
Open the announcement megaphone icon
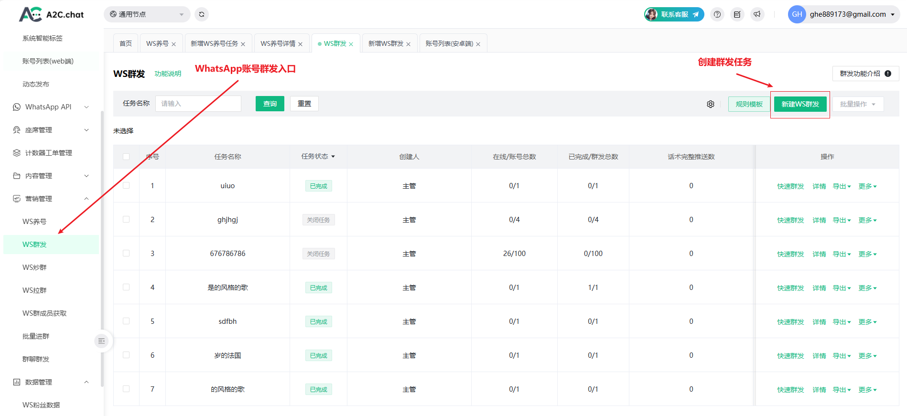[x=757, y=14]
